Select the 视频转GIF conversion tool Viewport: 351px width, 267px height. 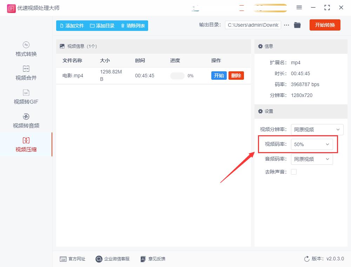coord(26,97)
